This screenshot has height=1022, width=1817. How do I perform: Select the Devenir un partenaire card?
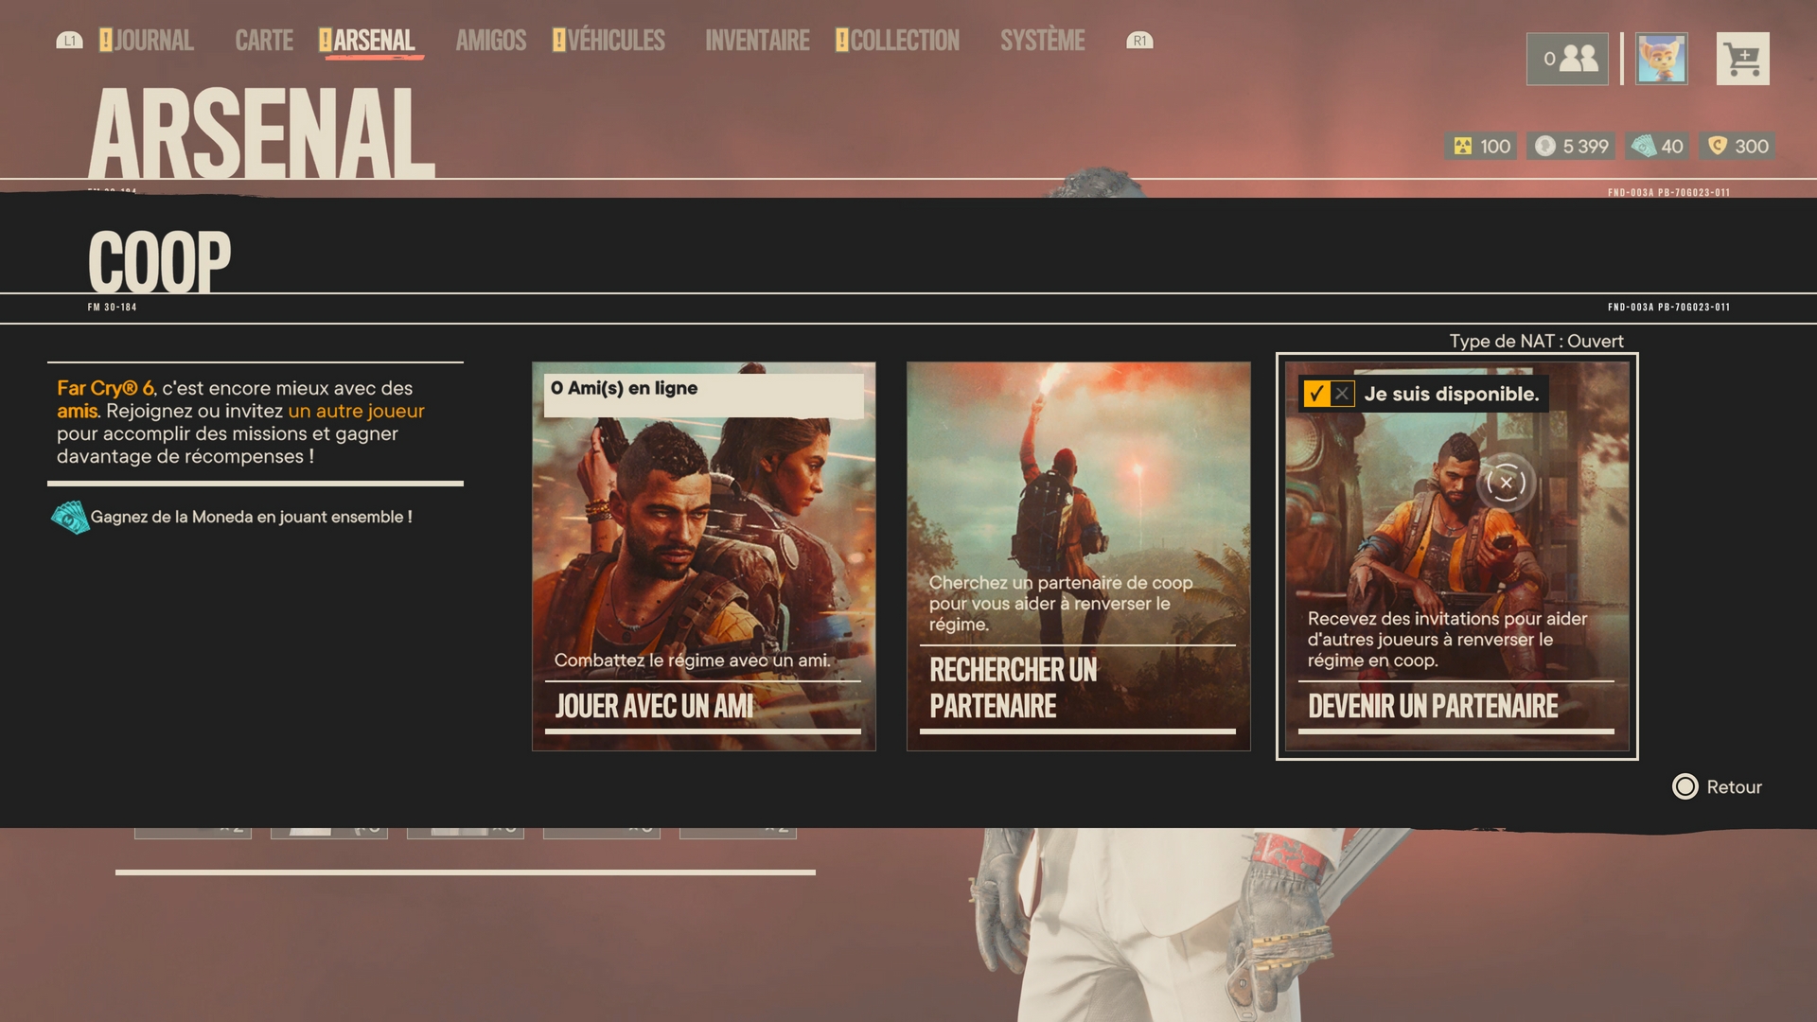coord(1456,556)
